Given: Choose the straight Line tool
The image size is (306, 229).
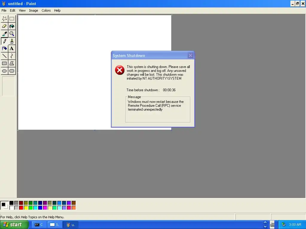Looking at the screenshot, I should coord(4,56).
